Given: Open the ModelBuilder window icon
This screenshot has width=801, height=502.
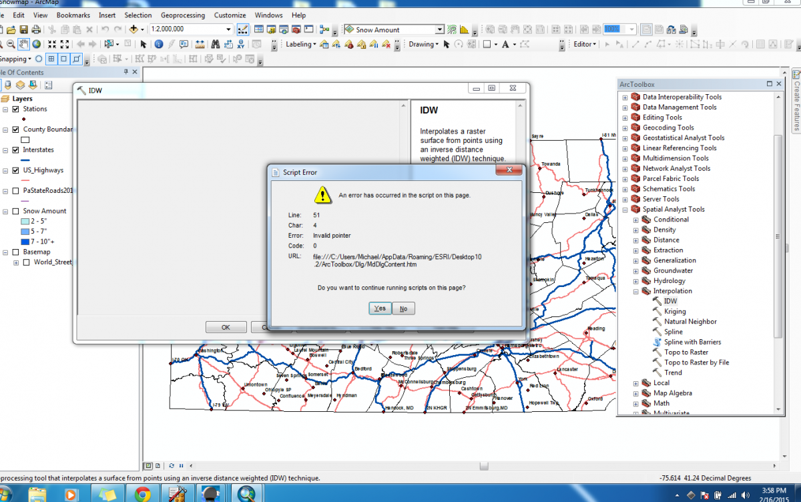Looking at the screenshot, I should [324, 29].
